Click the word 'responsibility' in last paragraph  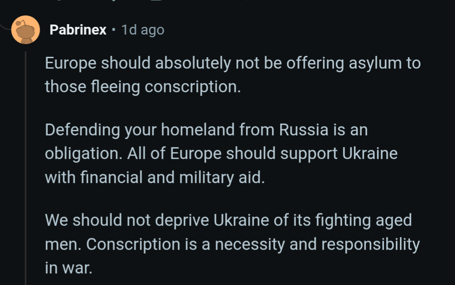tap(371, 245)
